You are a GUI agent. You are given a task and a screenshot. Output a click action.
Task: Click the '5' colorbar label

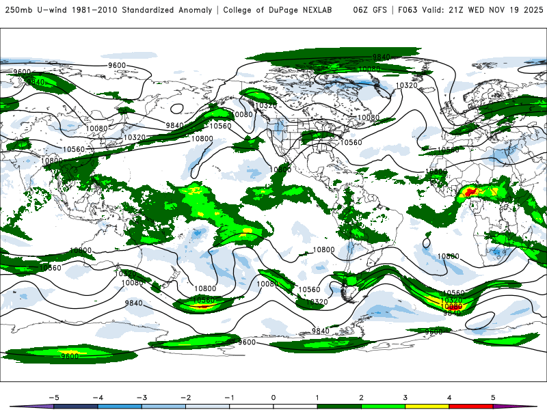coord(493,398)
